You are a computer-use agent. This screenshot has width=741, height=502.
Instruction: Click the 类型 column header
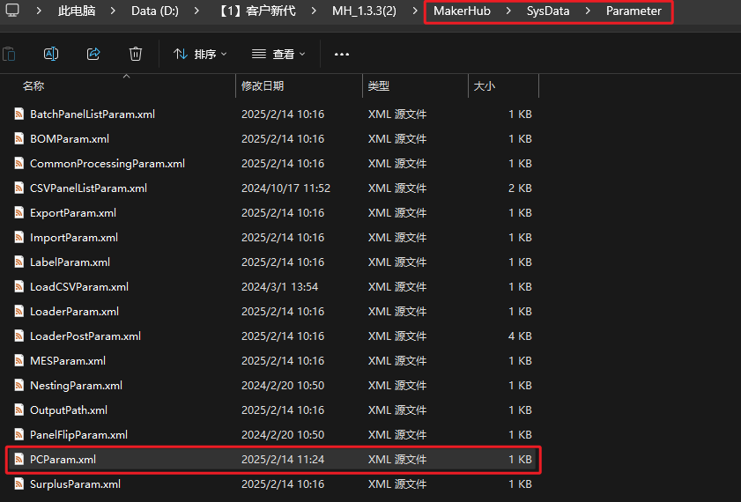tap(379, 86)
